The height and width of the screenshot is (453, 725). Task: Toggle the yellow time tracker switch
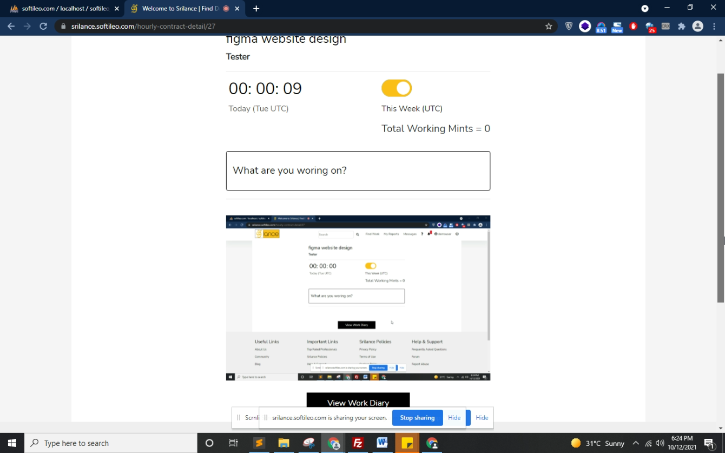[397, 88]
